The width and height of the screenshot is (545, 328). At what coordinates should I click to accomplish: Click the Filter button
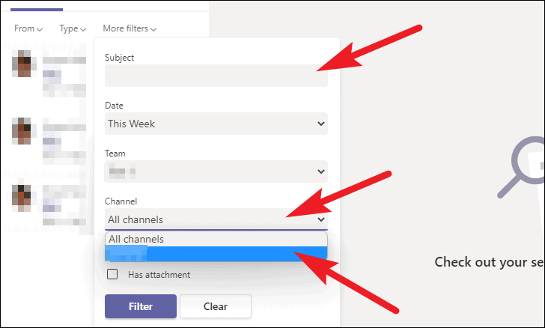[x=141, y=306]
